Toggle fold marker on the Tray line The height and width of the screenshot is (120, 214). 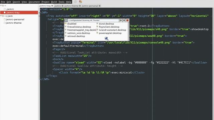[39, 16]
